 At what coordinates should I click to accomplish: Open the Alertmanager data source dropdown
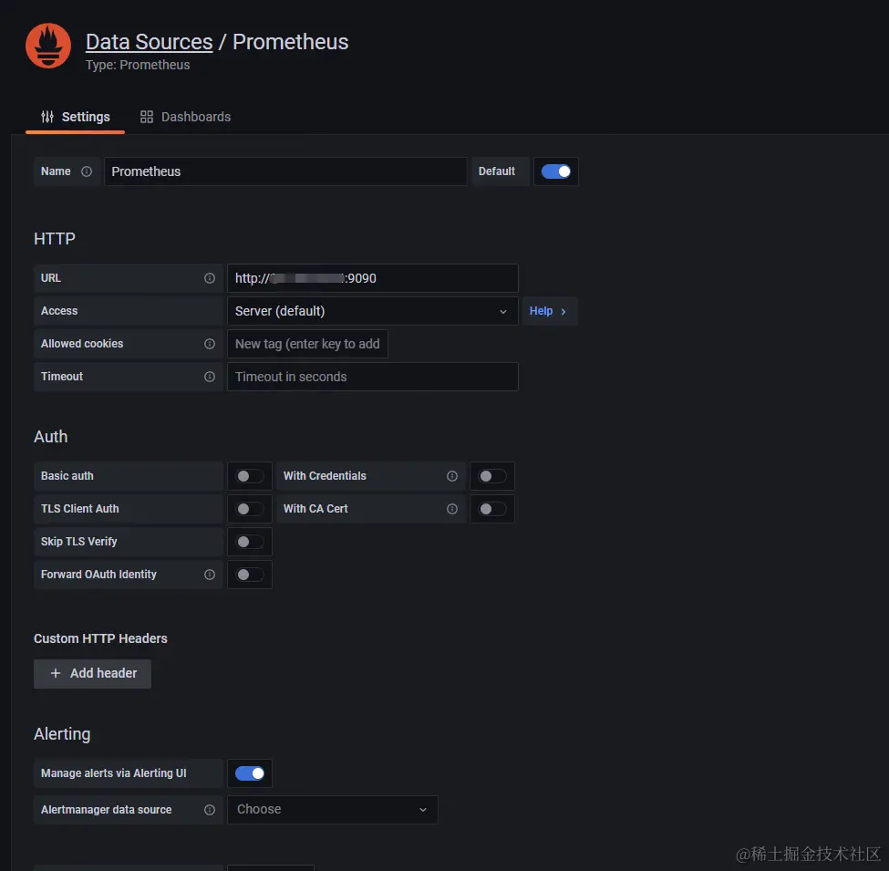(x=332, y=810)
